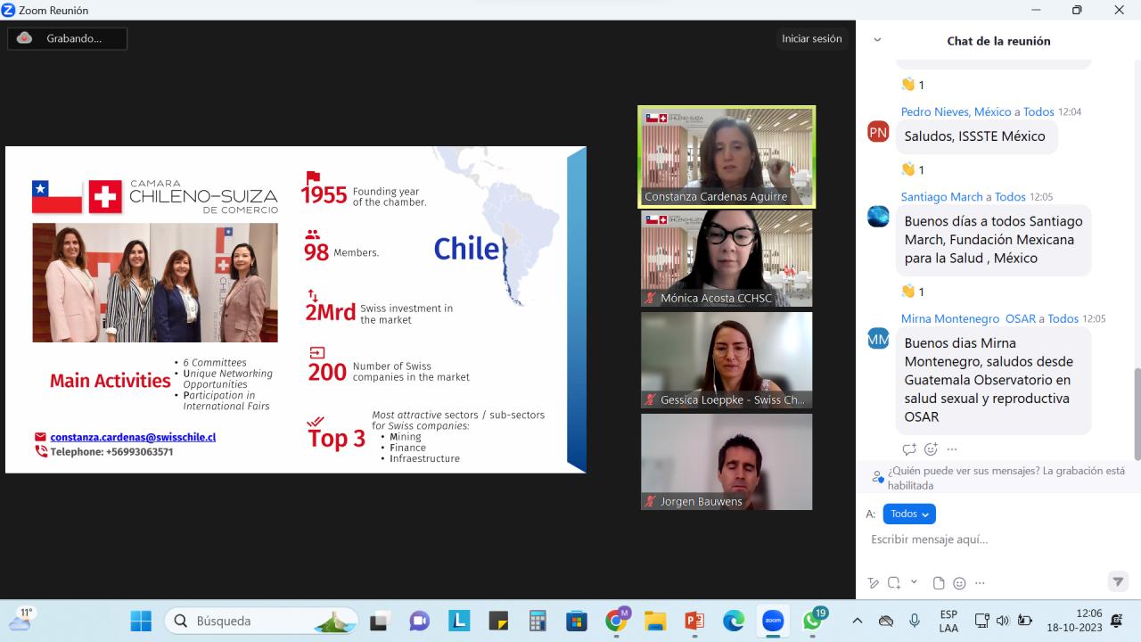Open PowerPoint from the taskbar
Viewport: 1141px width, 642px height.
[694, 621]
